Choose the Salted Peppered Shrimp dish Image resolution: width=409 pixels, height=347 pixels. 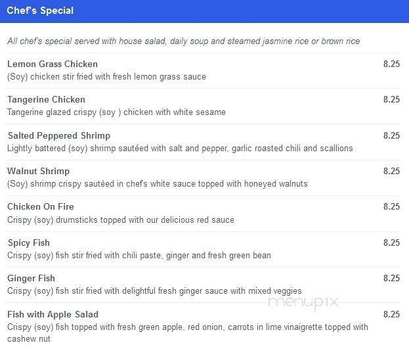(59, 136)
